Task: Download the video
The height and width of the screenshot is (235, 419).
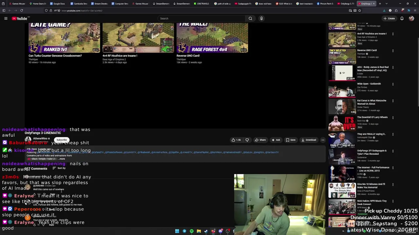Action: [309, 140]
